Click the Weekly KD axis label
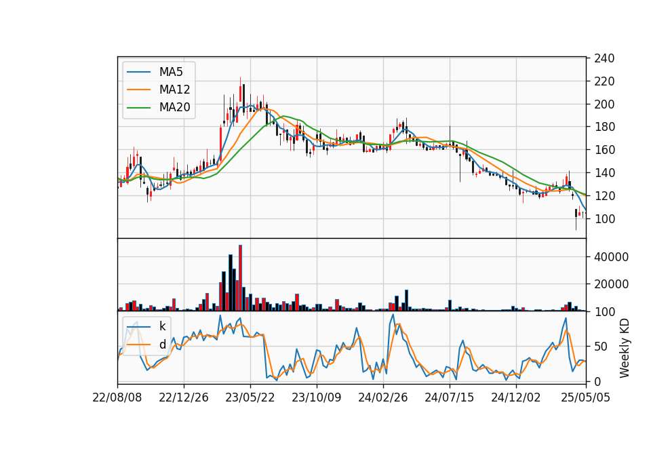Screen dimensions: 651x468 (x=625, y=348)
